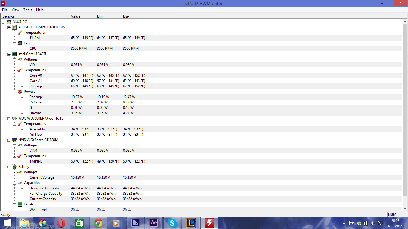Collapse the Levels branch box

[x=14, y=204]
